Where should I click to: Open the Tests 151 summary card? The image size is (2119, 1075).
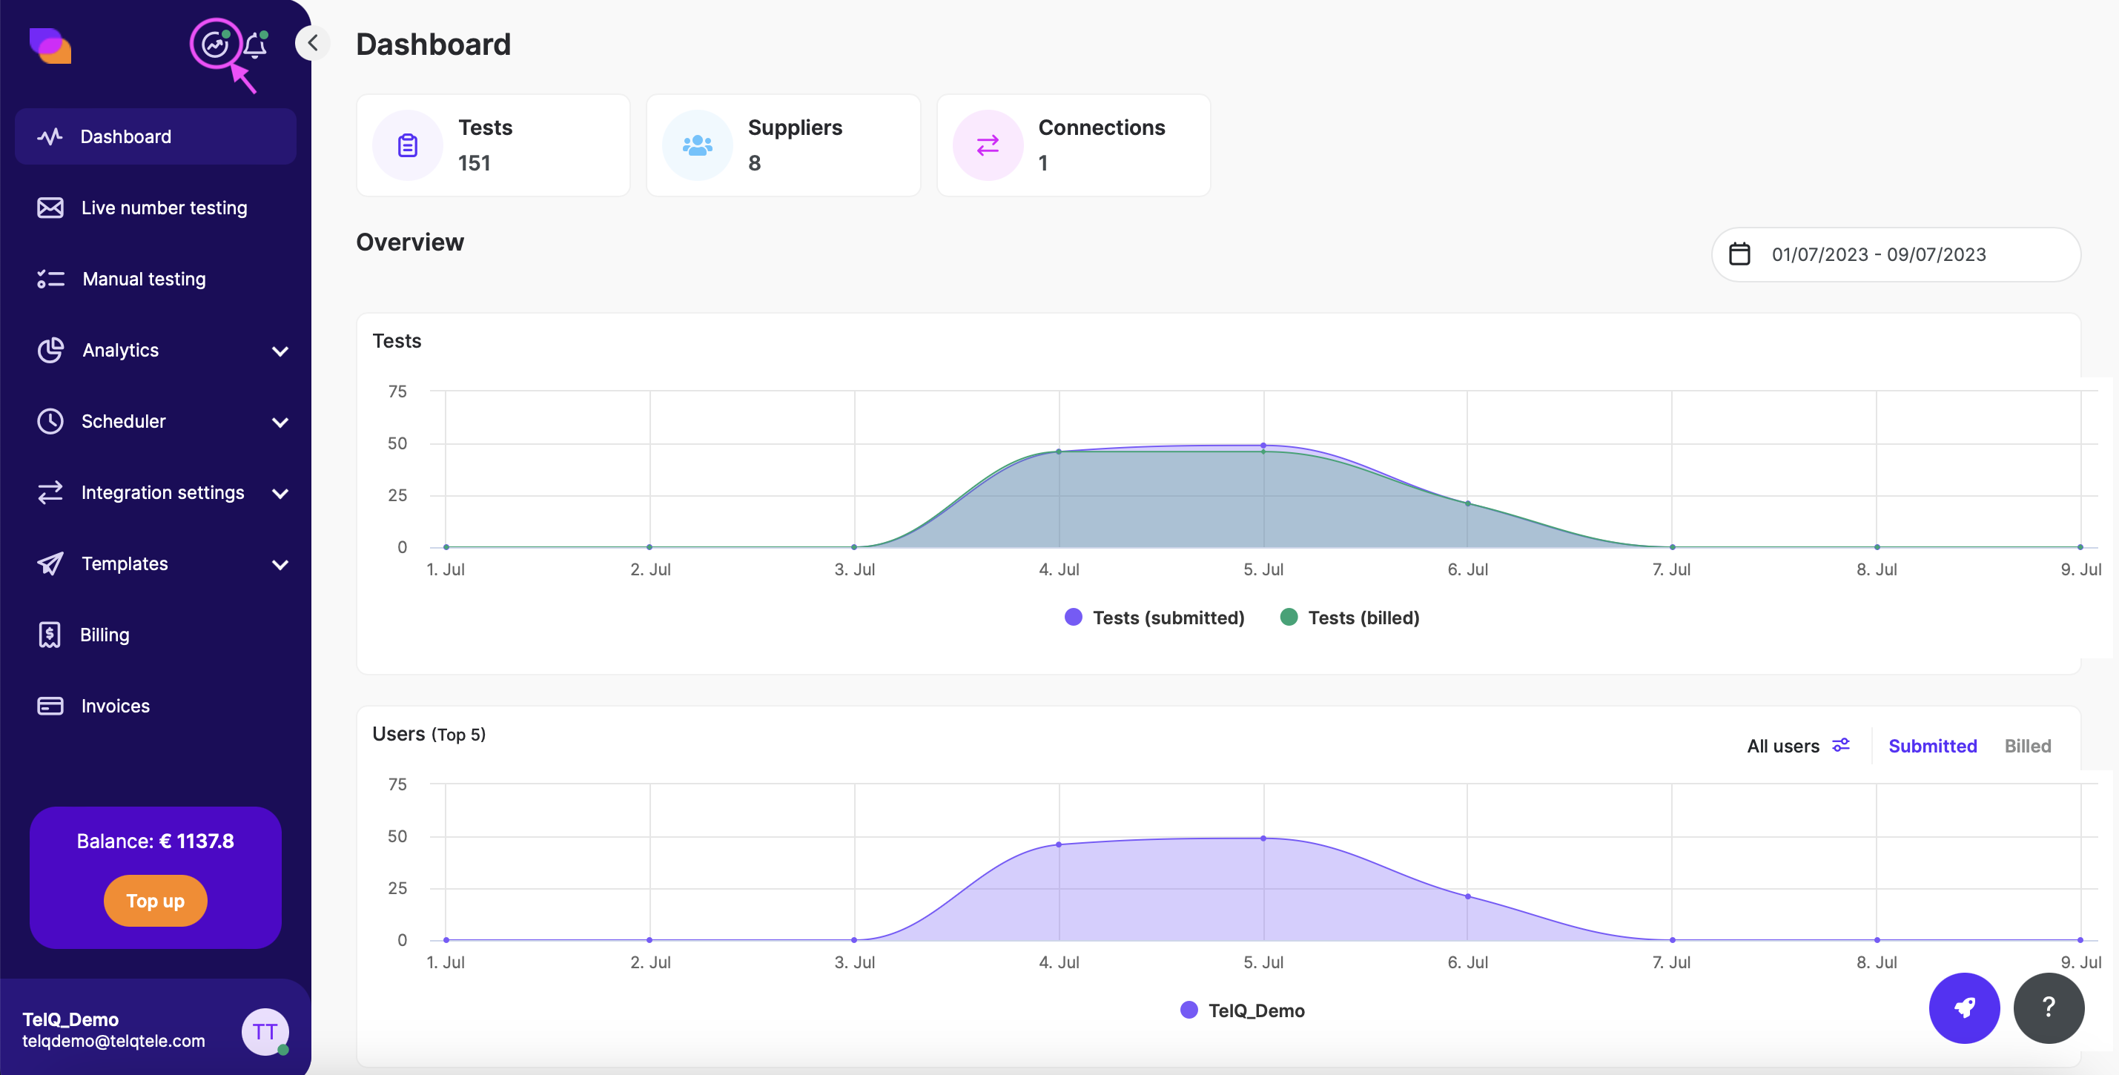coord(494,145)
